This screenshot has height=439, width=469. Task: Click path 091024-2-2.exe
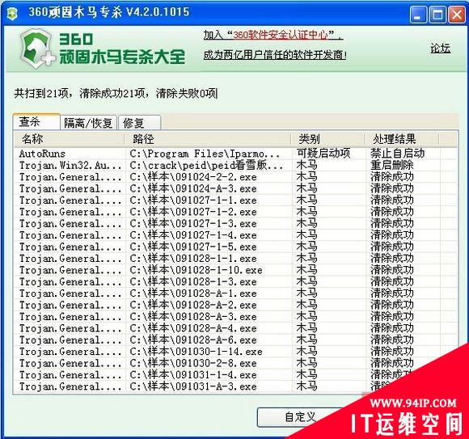(193, 177)
